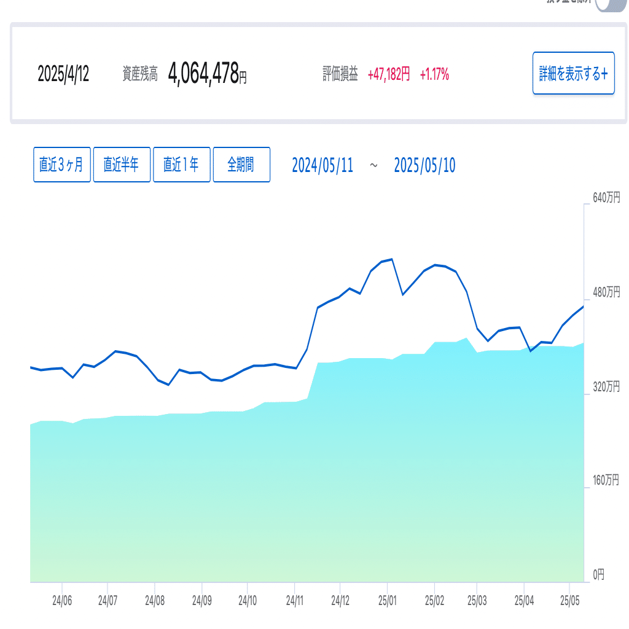Open the end date 2025/05/10 picker
The height and width of the screenshot is (629, 629).
click(423, 165)
